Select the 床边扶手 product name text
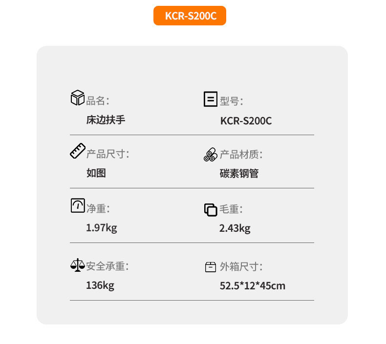 (x=106, y=119)
